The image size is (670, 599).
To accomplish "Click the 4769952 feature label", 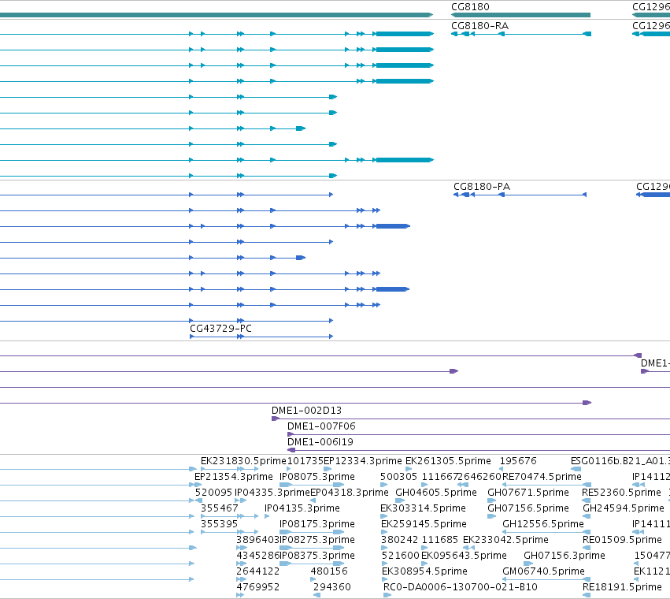I will 257,587.
